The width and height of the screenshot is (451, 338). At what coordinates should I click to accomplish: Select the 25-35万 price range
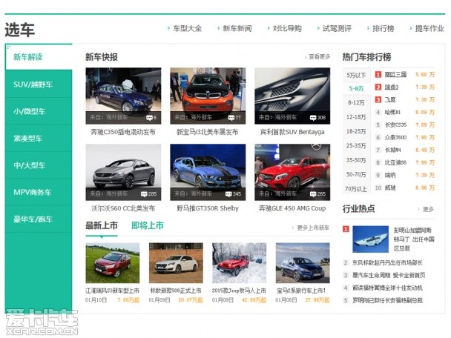click(x=356, y=146)
